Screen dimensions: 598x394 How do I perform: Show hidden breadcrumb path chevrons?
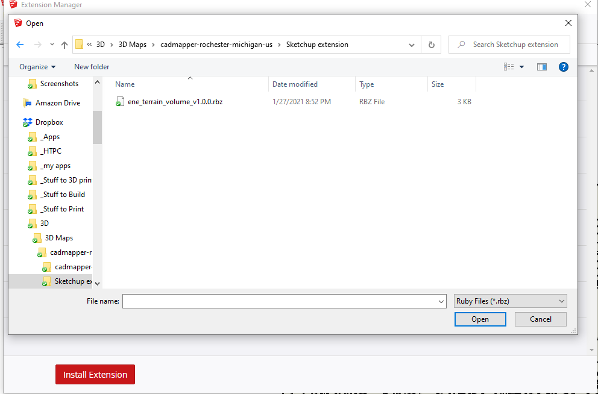click(89, 45)
